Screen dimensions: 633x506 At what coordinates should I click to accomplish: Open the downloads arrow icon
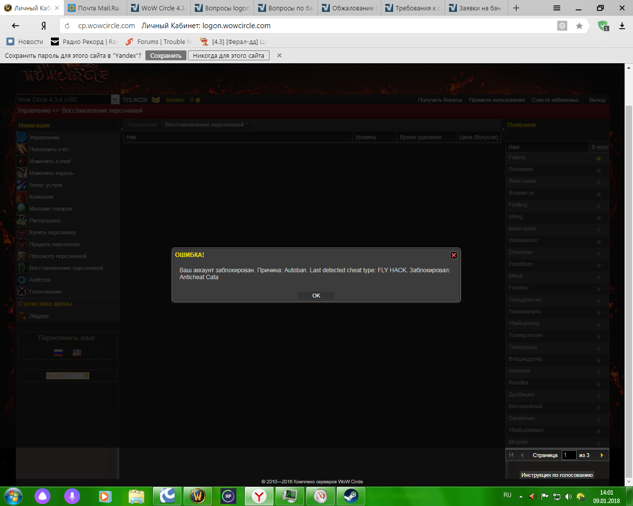[622, 26]
